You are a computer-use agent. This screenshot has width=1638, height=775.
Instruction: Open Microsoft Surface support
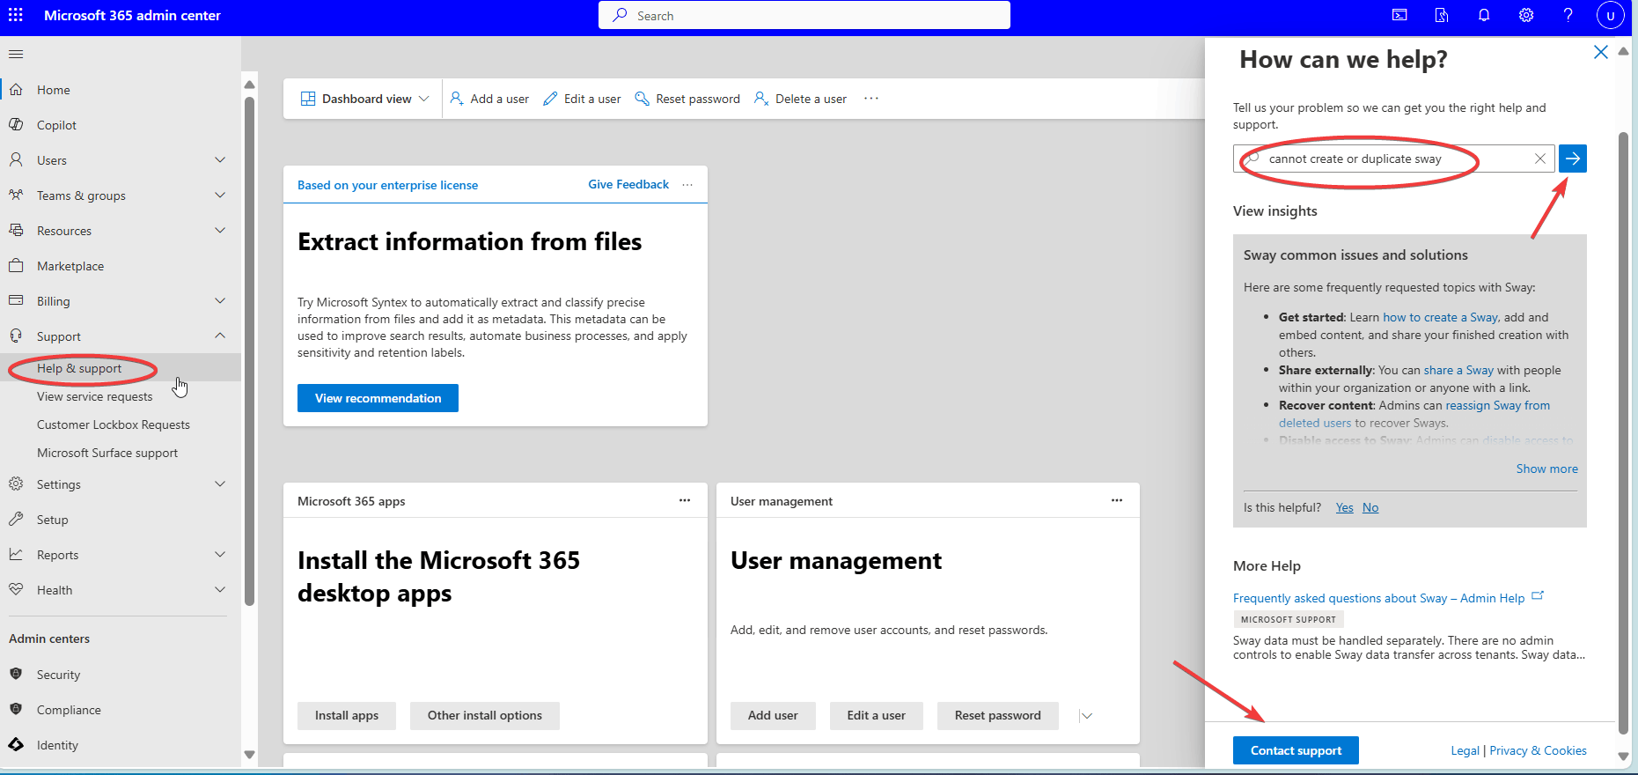point(107,453)
